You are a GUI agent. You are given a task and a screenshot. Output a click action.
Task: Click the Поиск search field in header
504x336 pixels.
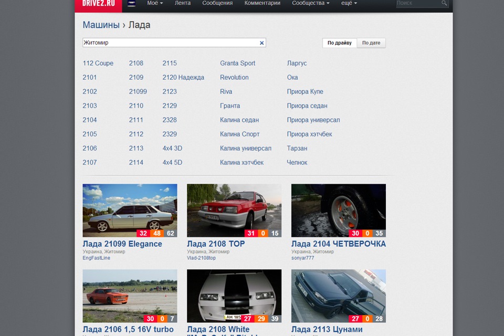point(418,3)
